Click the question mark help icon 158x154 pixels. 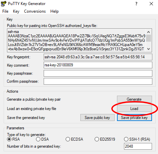click(136, 4)
